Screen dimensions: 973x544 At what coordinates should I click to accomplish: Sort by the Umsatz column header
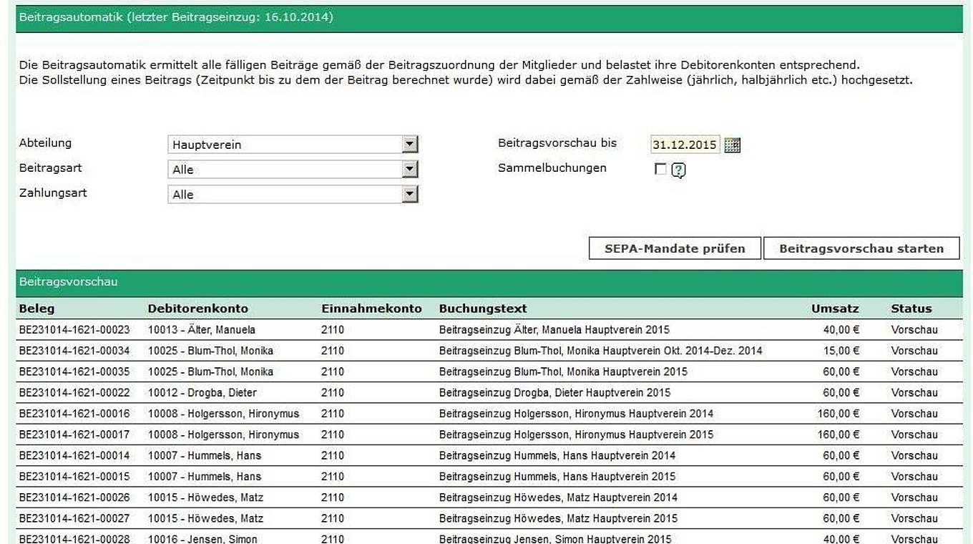coord(834,309)
